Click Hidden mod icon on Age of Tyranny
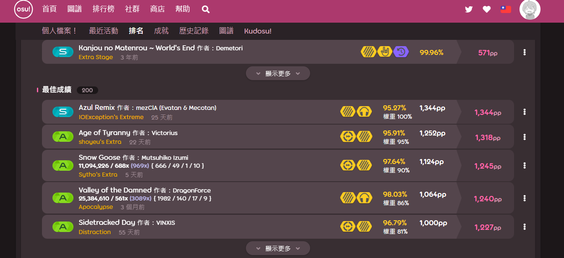This screenshot has height=258, width=564. click(364, 137)
